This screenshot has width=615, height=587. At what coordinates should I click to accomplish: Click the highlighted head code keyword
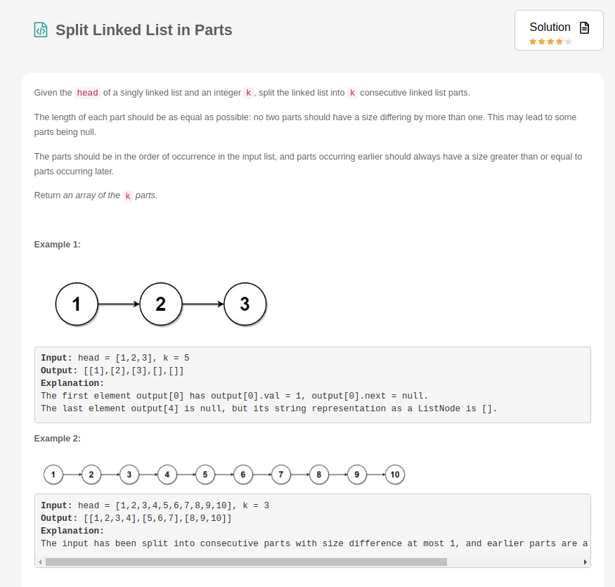pyautogui.click(x=87, y=93)
